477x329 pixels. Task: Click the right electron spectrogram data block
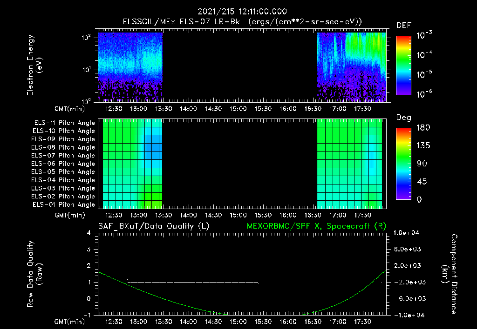pyautogui.click(x=352, y=66)
